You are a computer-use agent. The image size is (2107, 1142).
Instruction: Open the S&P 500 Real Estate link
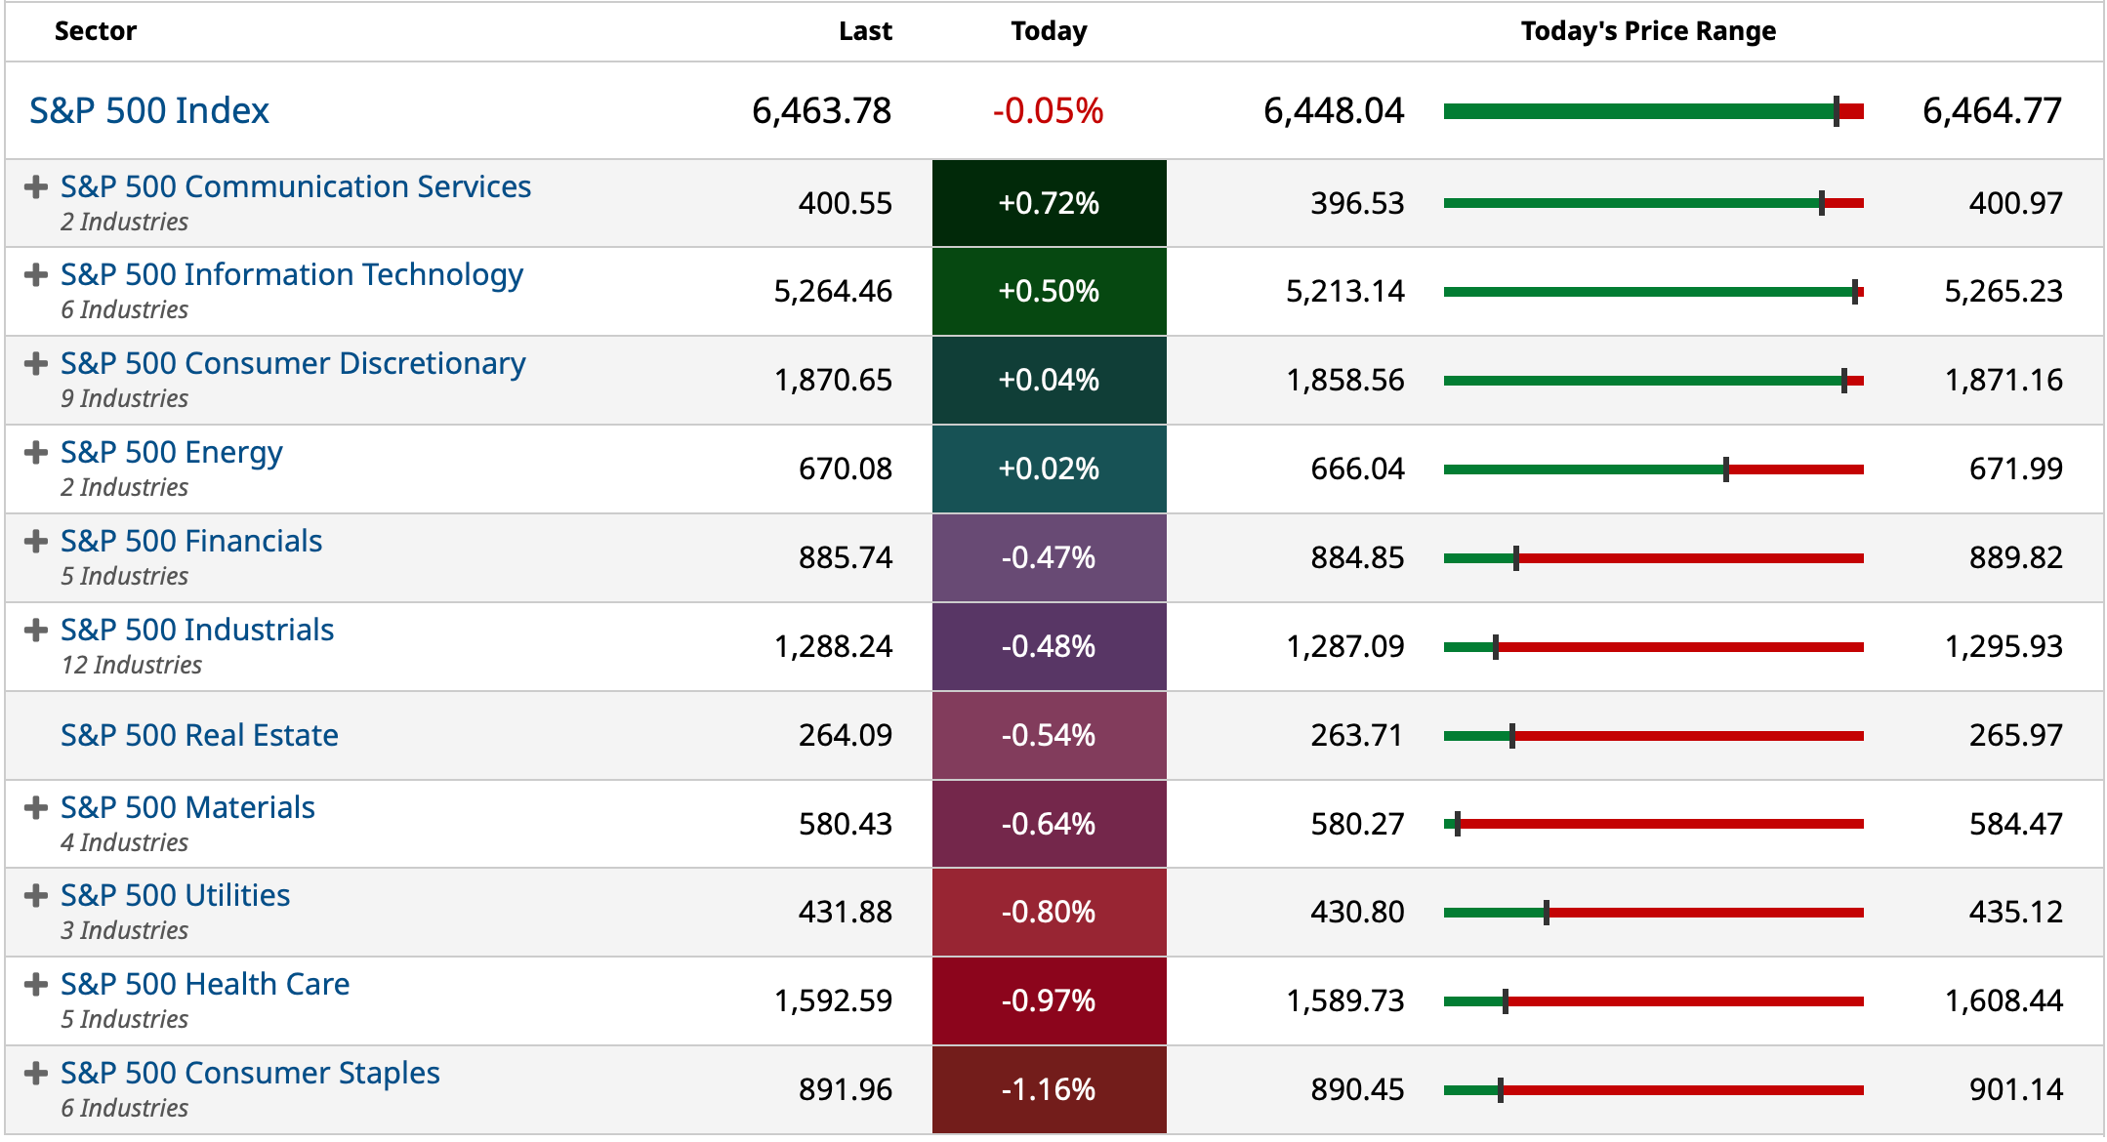(199, 735)
